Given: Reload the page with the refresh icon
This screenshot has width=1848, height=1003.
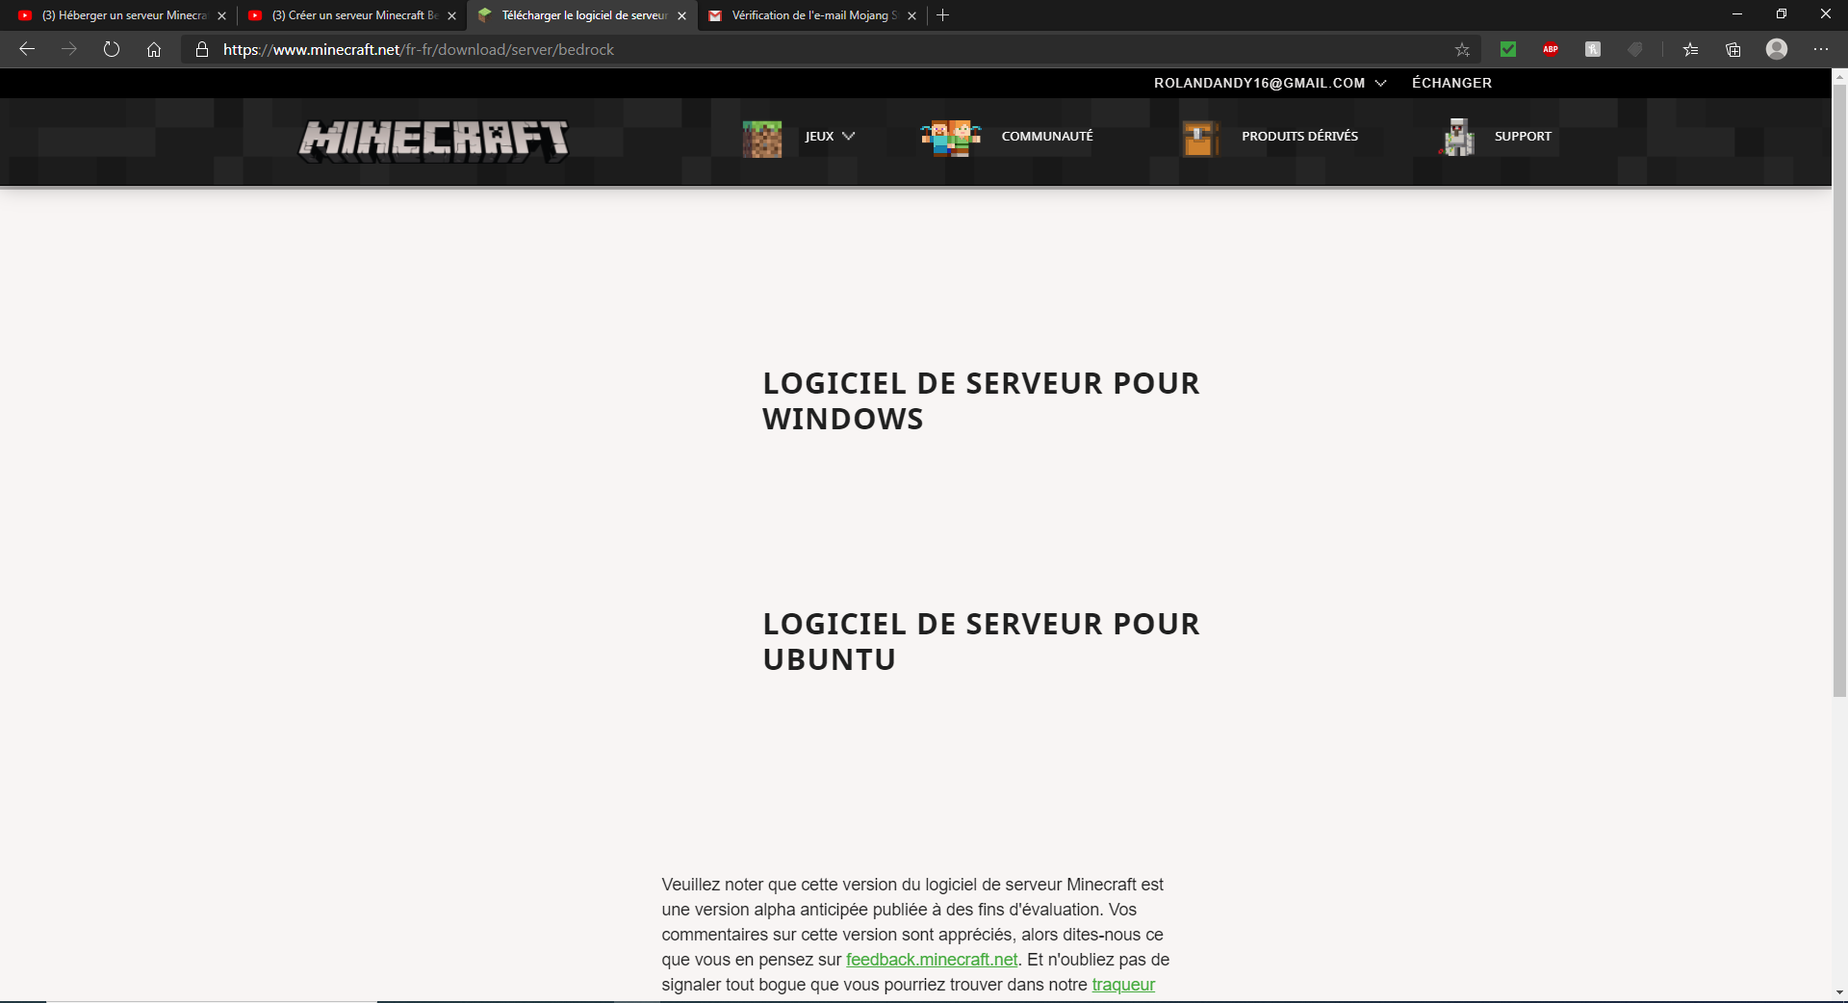Looking at the screenshot, I should pos(112,49).
